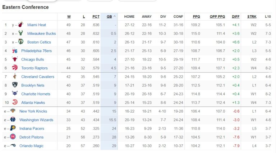Click the Atlanta Hawks logo icon
Screen dimensions: 276x153
point(15,103)
